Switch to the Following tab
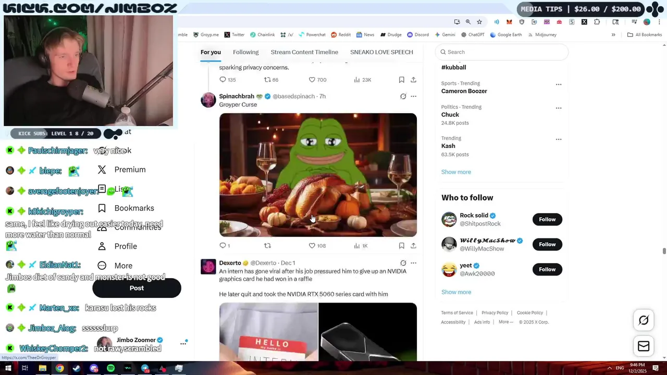This screenshot has width=667, height=375. click(x=246, y=52)
